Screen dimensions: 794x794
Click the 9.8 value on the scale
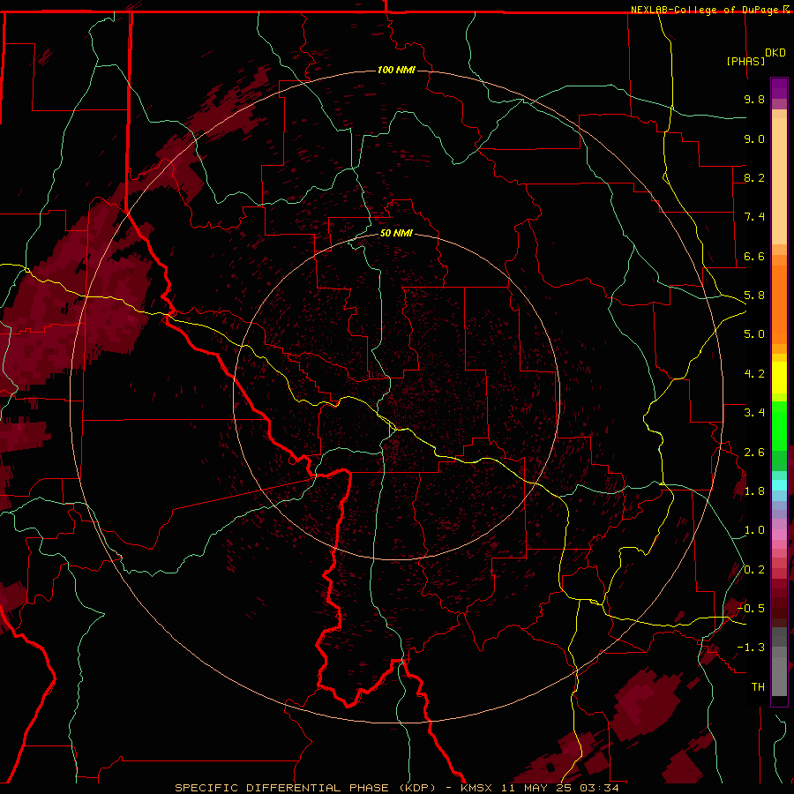[754, 99]
